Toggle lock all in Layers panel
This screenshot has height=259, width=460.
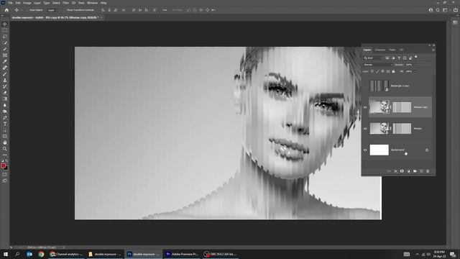393,71
